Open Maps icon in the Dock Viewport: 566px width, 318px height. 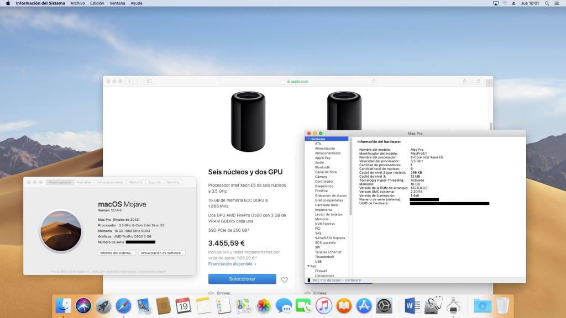tap(243, 306)
